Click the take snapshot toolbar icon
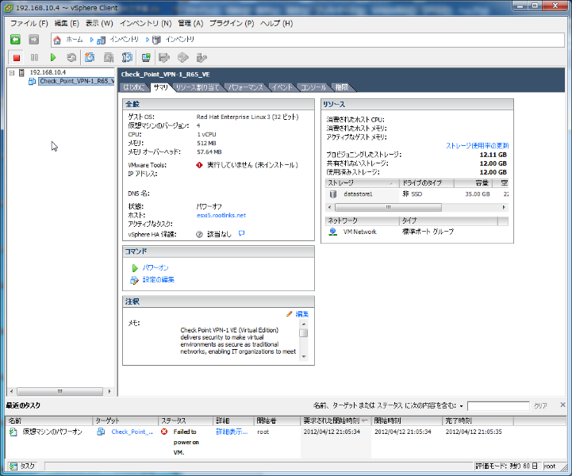This screenshot has width=572, height=476. (x=90, y=58)
